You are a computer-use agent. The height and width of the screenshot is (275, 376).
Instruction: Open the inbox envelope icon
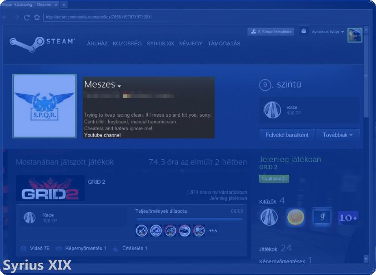pos(304,31)
